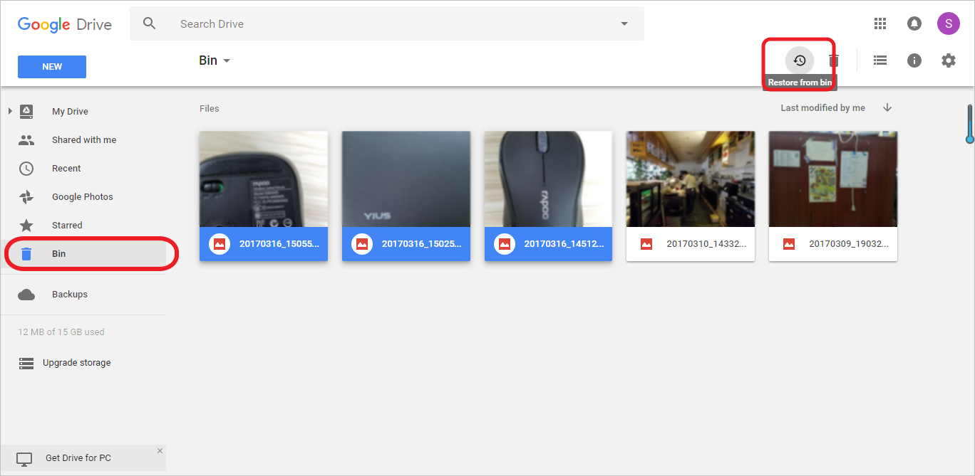Image resolution: width=975 pixels, height=476 pixels.
Task: Click in the Search Drive field
Action: 387,23
